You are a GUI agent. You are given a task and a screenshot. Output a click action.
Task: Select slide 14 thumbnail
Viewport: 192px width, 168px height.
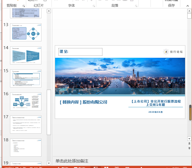point(26,55)
